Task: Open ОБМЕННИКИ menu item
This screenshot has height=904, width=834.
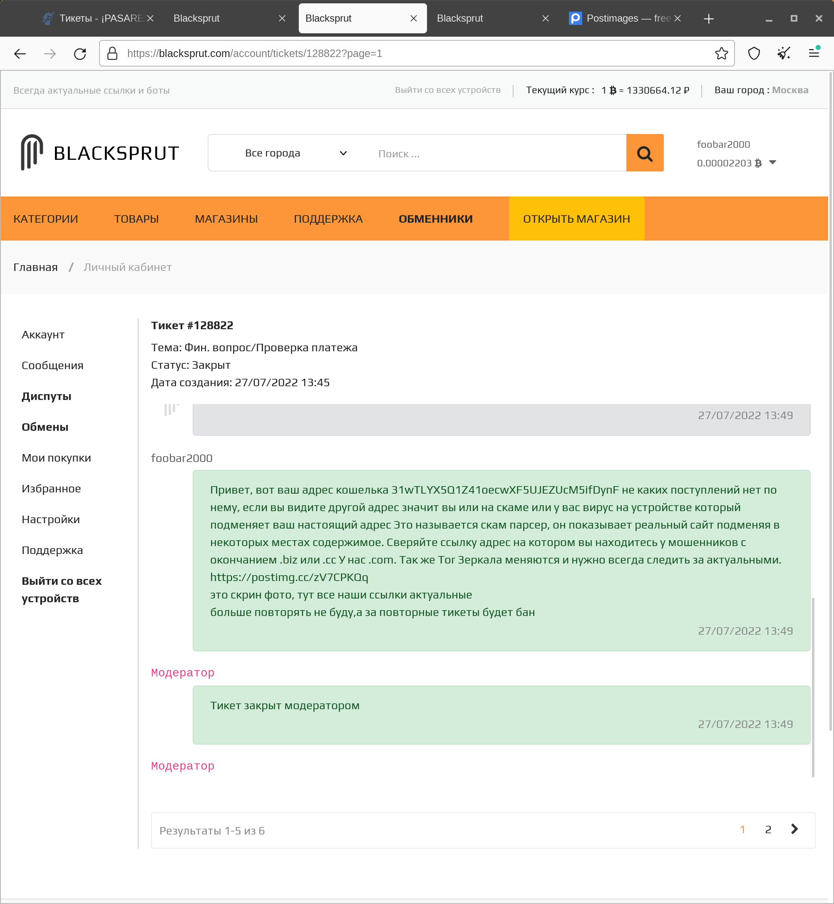Action: pos(435,219)
